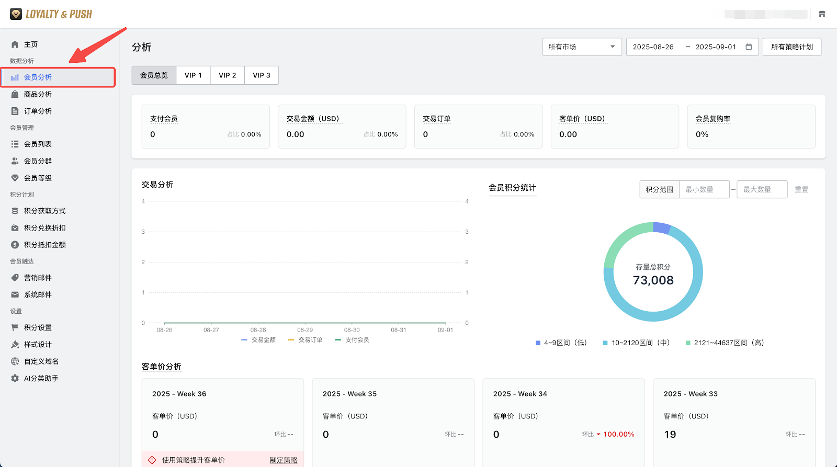Click the globe icon for 自定义域名
The height and width of the screenshot is (467, 837).
(15, 361)
